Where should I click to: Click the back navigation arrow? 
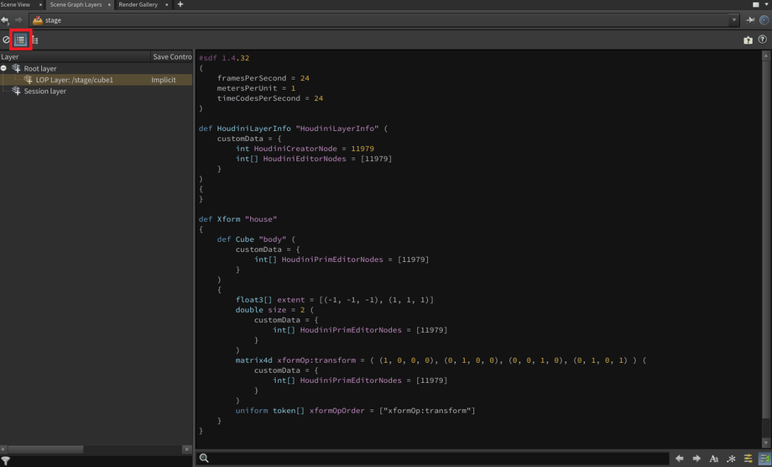(x=5, y=20)
